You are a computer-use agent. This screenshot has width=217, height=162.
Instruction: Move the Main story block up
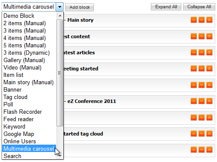pyautogui.click(x=194, y=20)
